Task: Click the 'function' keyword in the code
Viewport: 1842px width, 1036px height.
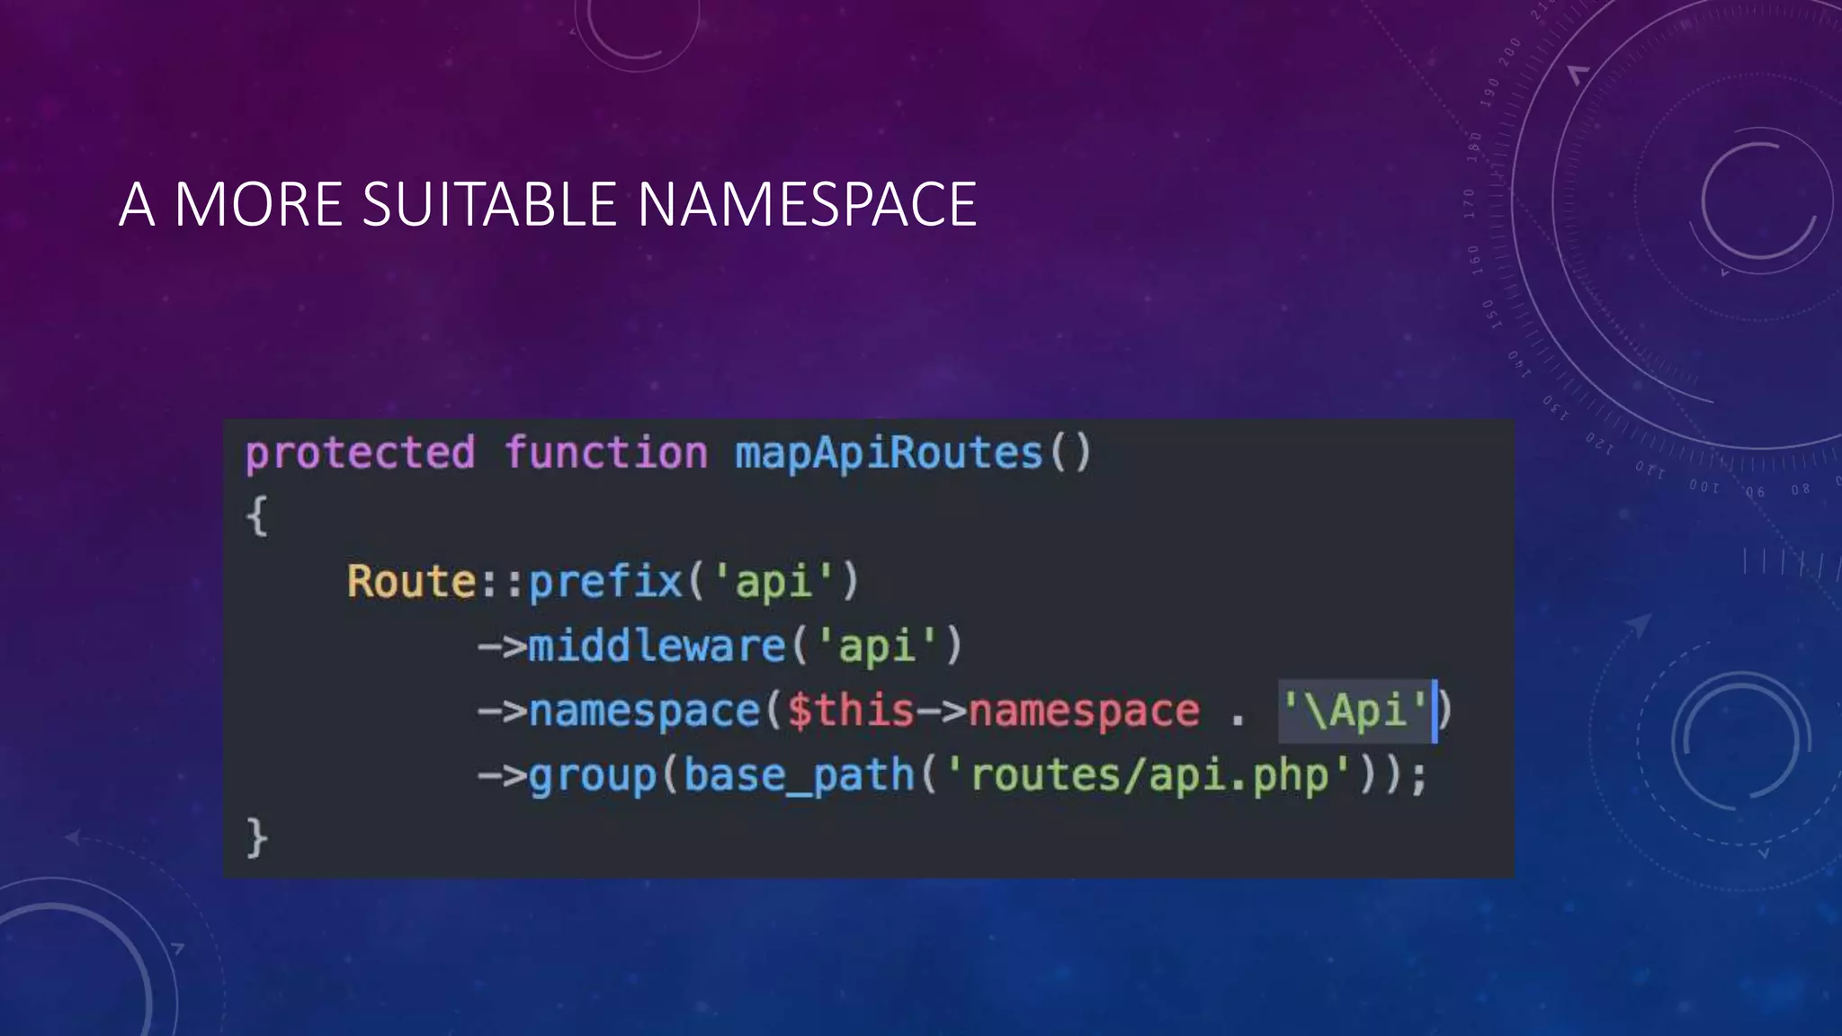Action: tap(605, 452)
